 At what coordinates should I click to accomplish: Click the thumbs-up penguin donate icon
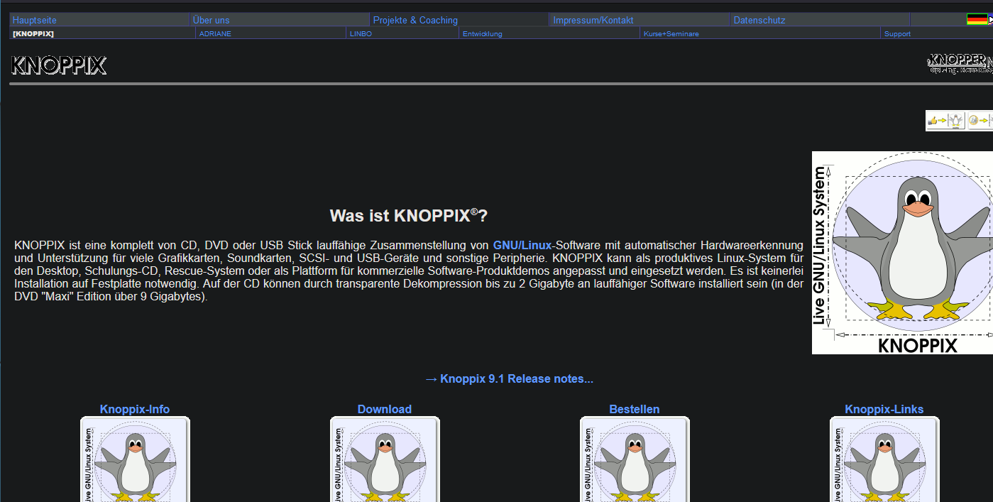[x=947, y=121]
